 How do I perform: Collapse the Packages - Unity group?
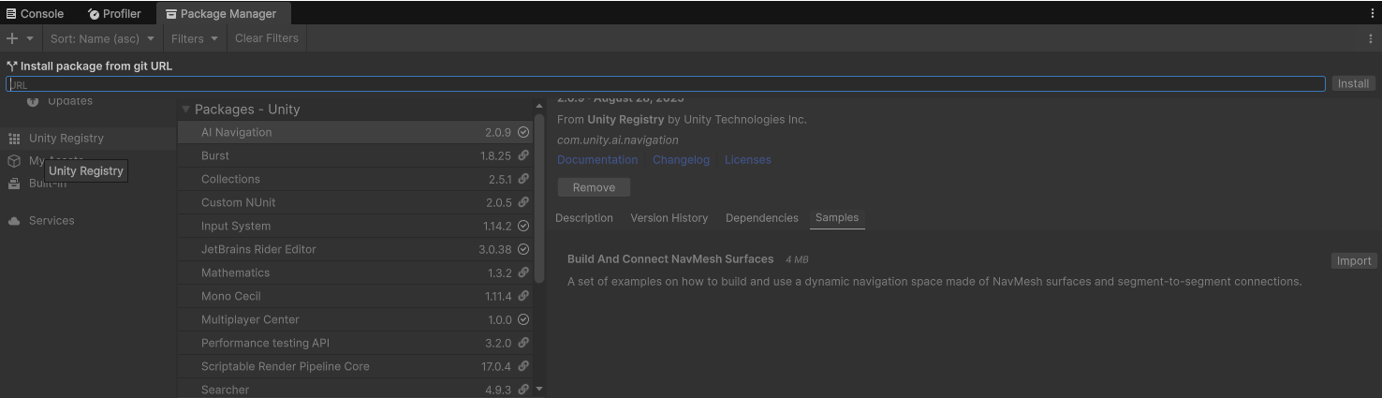(185, 110)
